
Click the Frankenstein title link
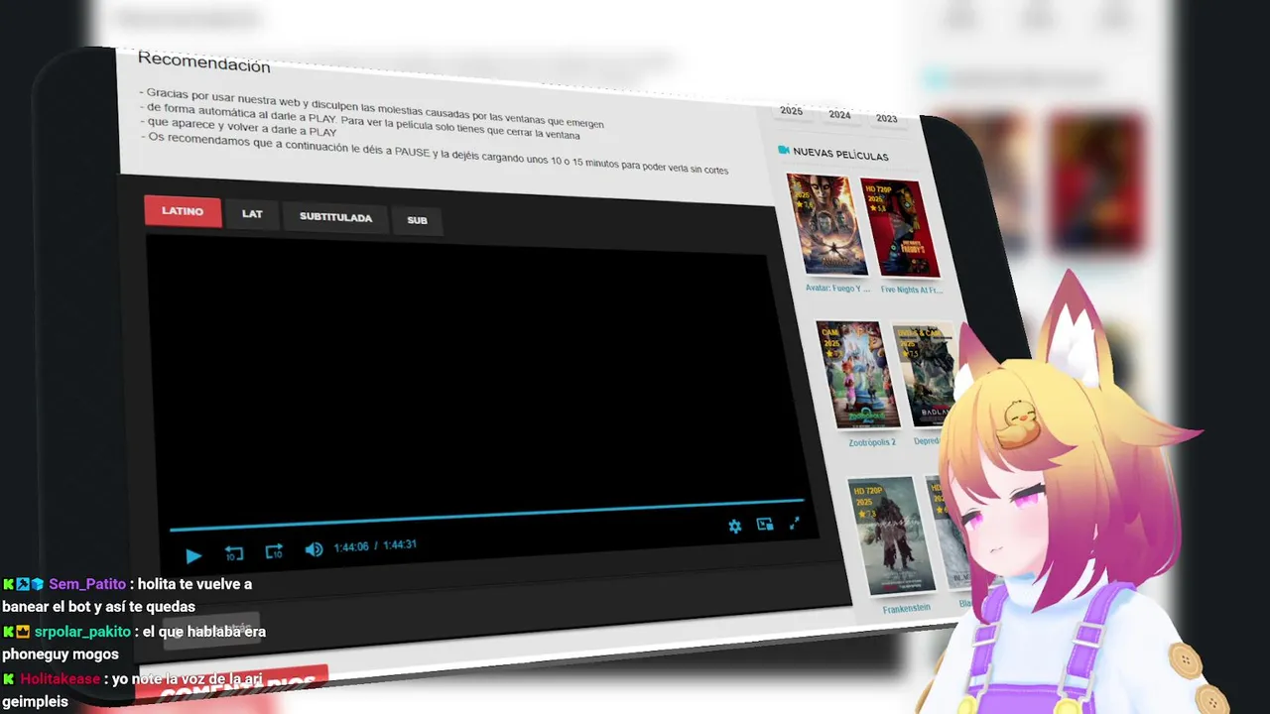coord(906,609)
